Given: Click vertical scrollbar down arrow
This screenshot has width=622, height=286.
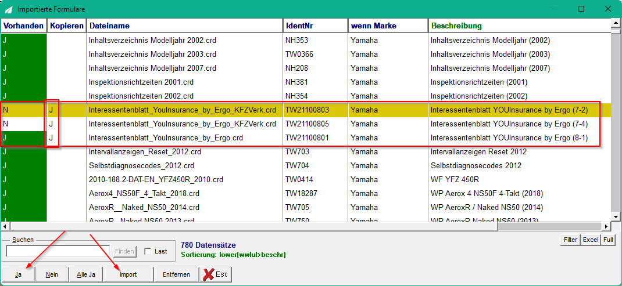Looking at the screenshot, I should (x=615, y=216).
